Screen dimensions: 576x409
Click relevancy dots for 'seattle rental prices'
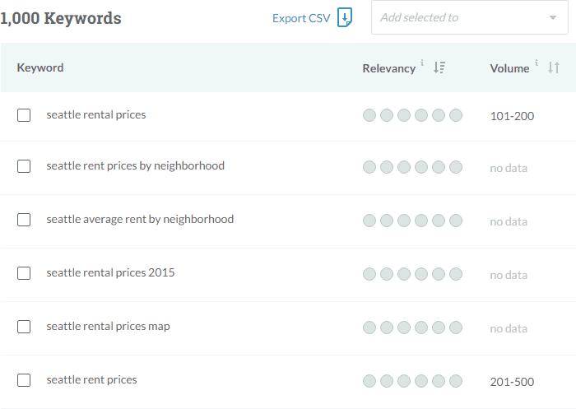(x=412, y=115)
